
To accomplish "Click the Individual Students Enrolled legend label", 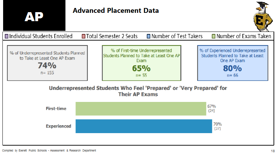I will [41, 36].
